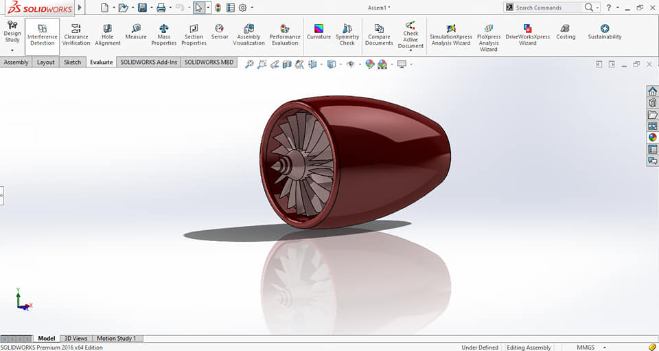659x351 pixels.
Task: Open File Properties icon
Action: point(231,8)
